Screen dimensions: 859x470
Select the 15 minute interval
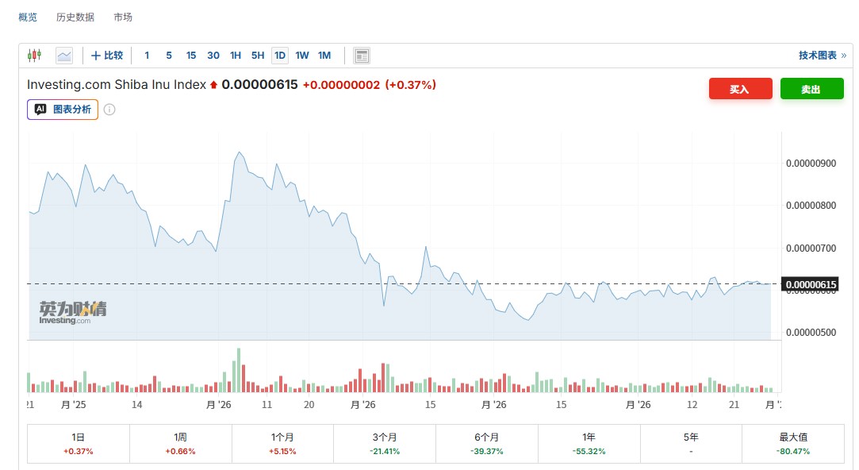click(190, 56)
